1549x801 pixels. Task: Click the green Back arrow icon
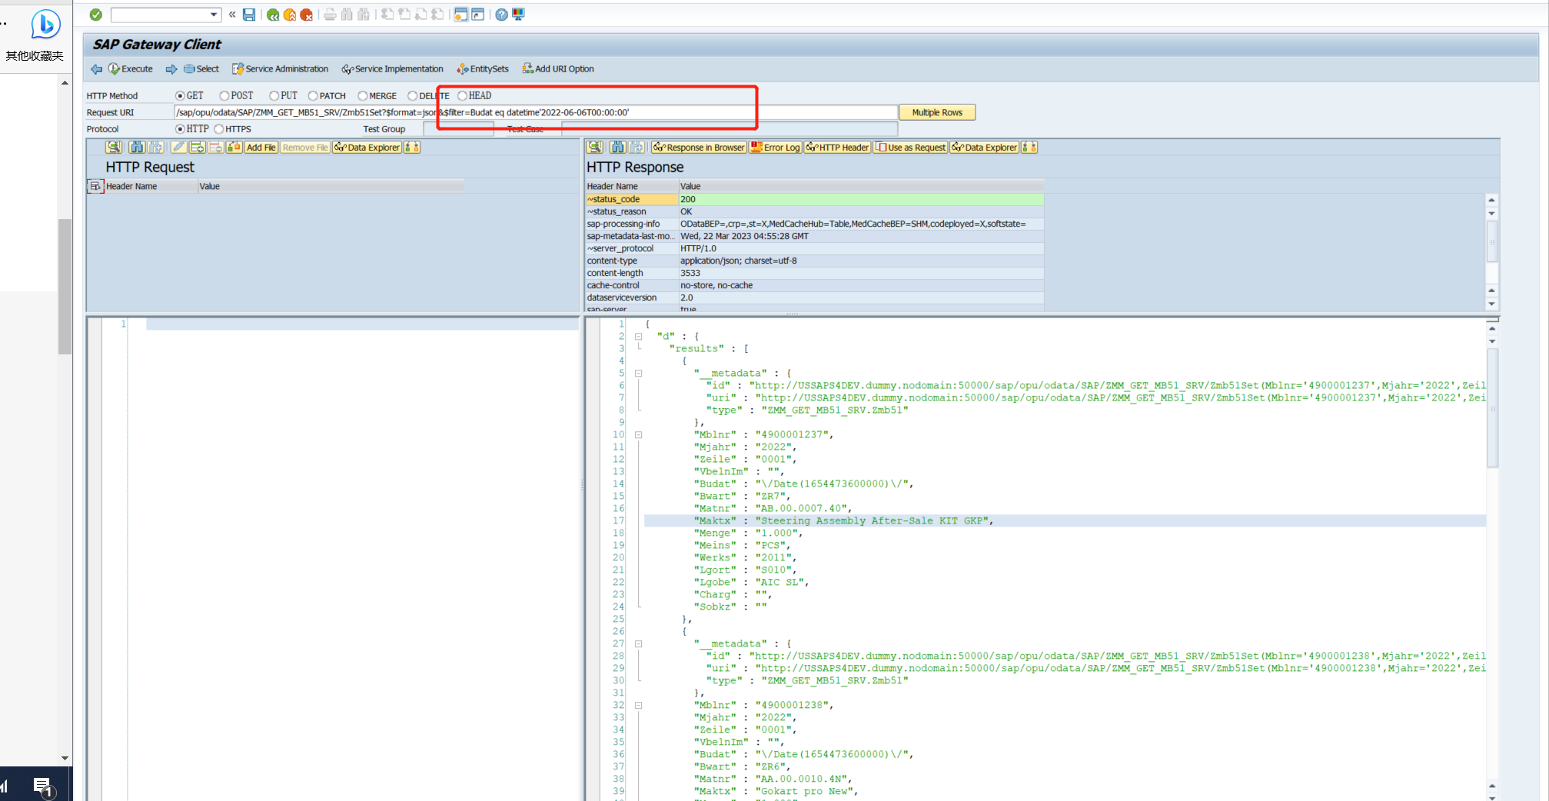tap(273, 15)
